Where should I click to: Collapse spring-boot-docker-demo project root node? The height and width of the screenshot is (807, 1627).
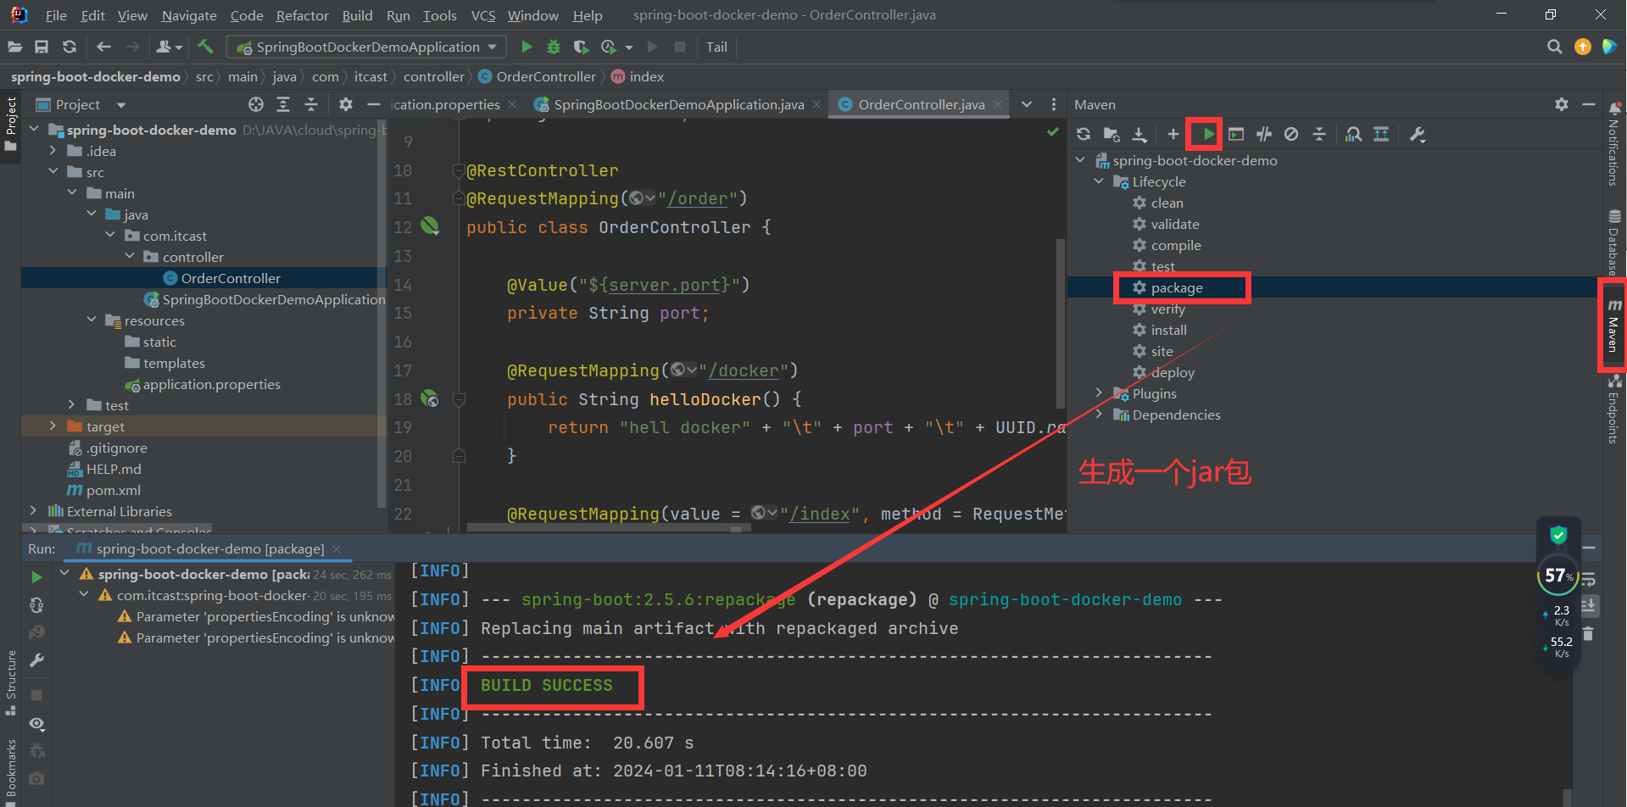[x=34, y=130]
